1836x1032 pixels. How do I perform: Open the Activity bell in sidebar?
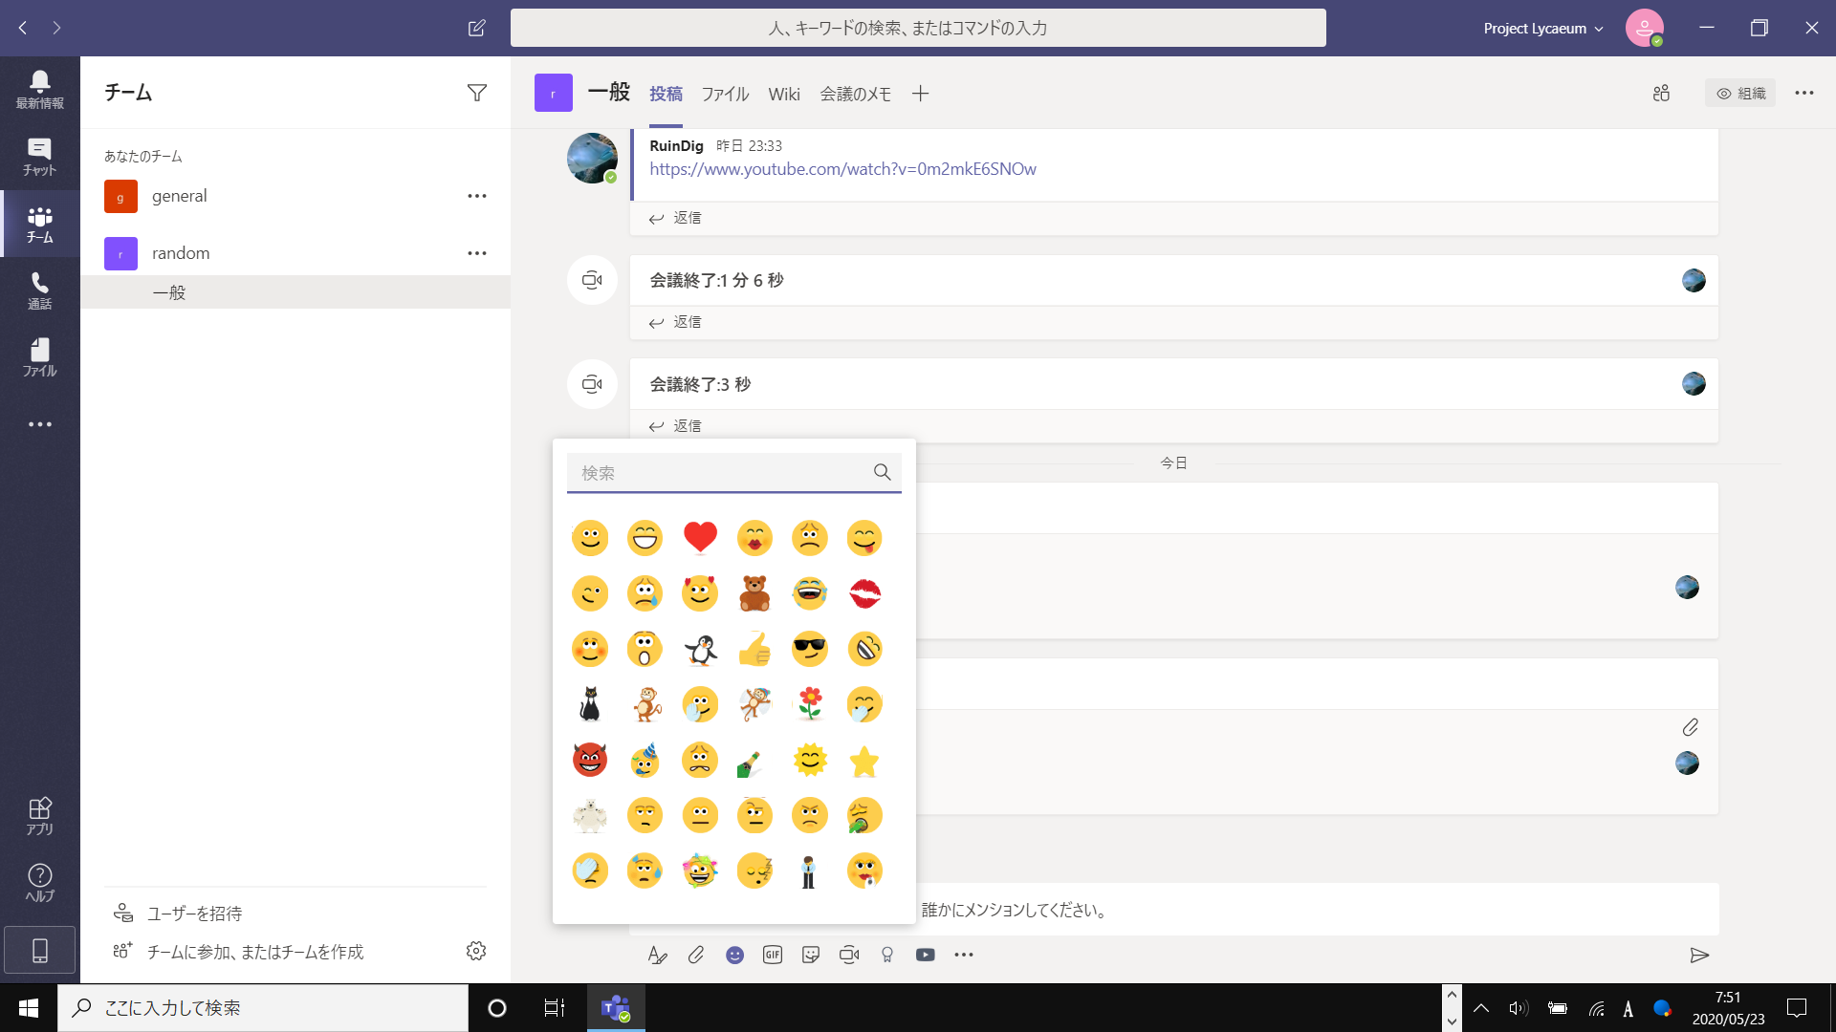[x=39, y=89]
